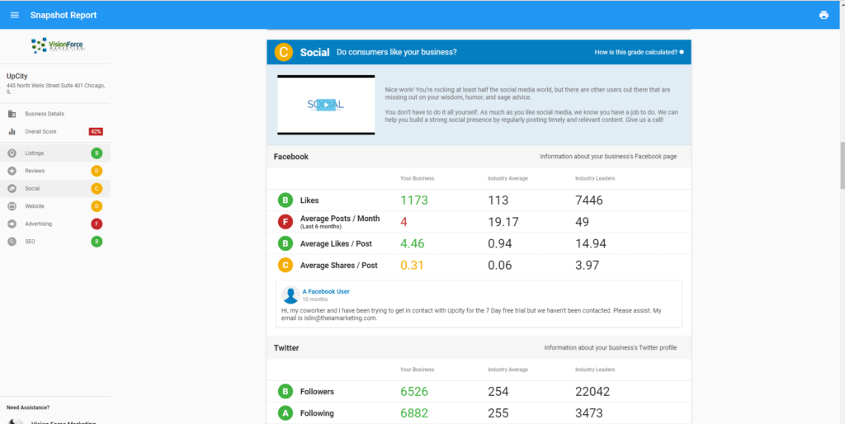845x424 pixels.
Task: Open 'A Facebook User' profile link
Action: point(326,291)
